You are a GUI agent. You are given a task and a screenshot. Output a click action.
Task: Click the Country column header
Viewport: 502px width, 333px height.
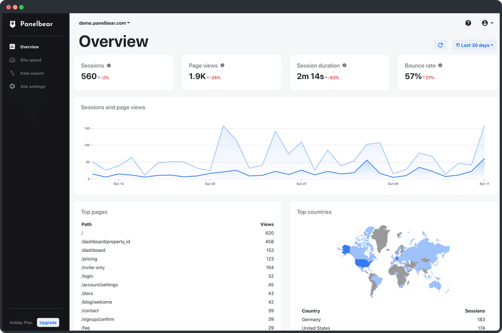point(311,311)
